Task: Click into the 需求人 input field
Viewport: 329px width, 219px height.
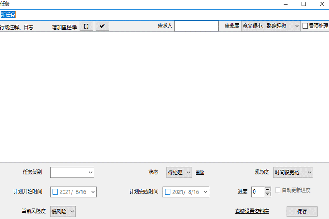Action: [x=197, y=26]
